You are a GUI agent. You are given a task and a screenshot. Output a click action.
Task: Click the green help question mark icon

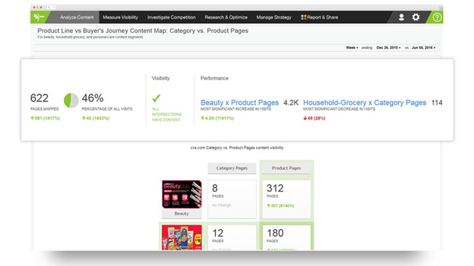click(x=437, y=17)
